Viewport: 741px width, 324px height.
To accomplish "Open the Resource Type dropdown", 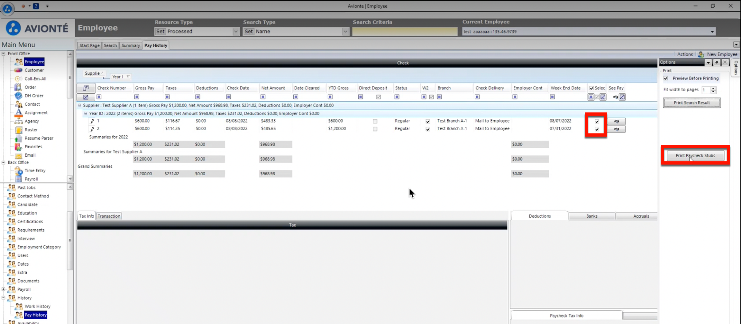I will point(236,31).
